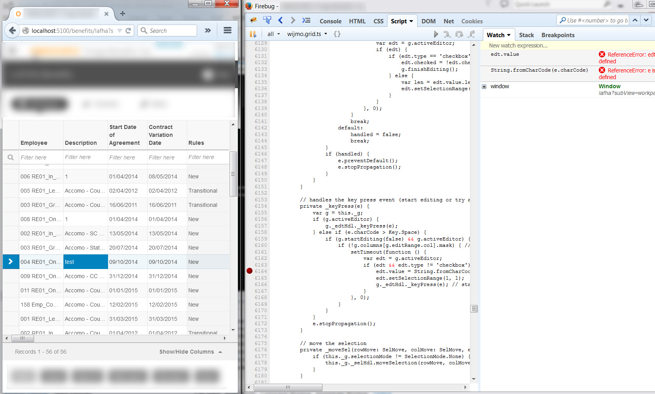This screenshot has height=394, width=655.
Task: Open the Firebug command line popup
Action: click(x=306, y=21)
